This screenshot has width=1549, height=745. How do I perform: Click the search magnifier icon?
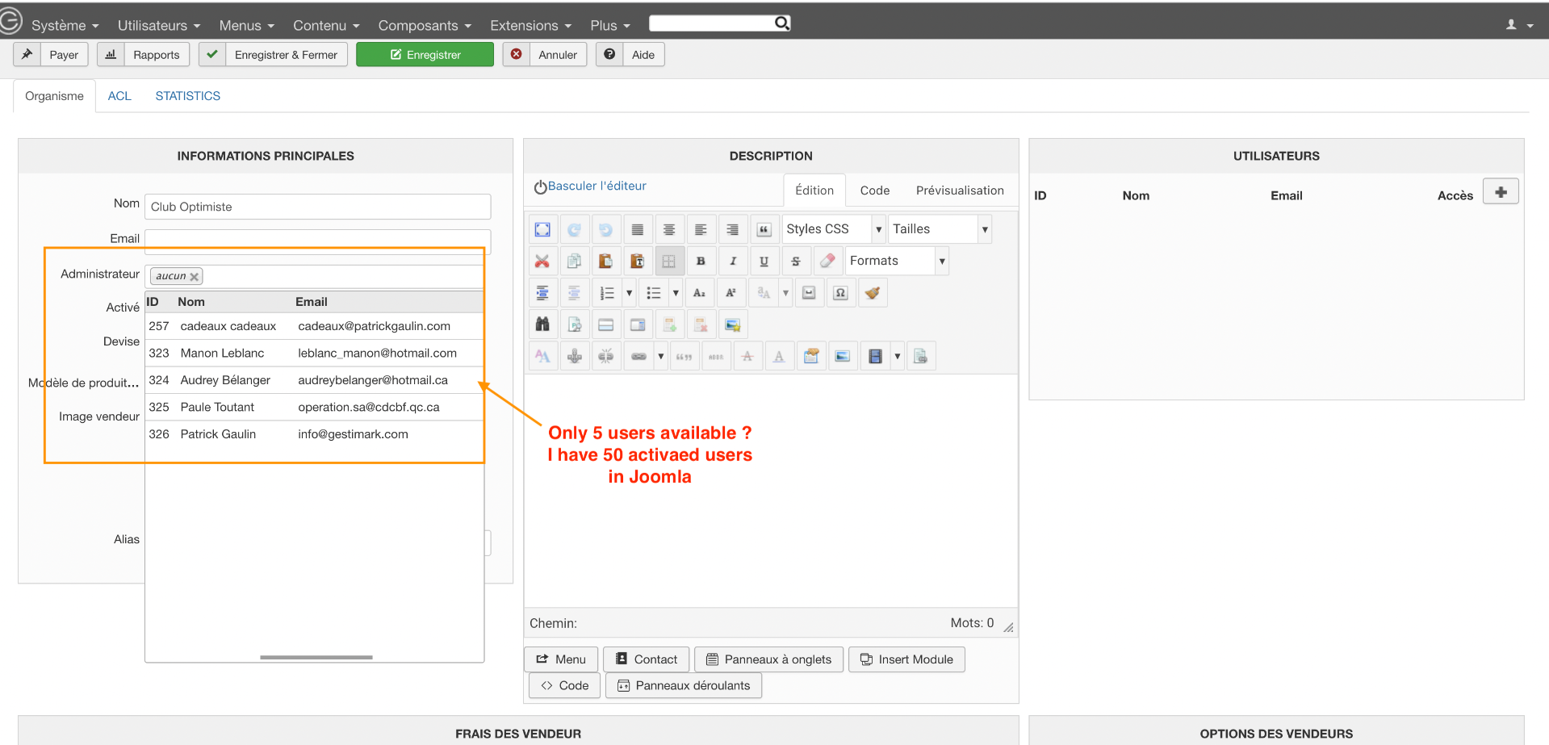click(x=781, y=23)
